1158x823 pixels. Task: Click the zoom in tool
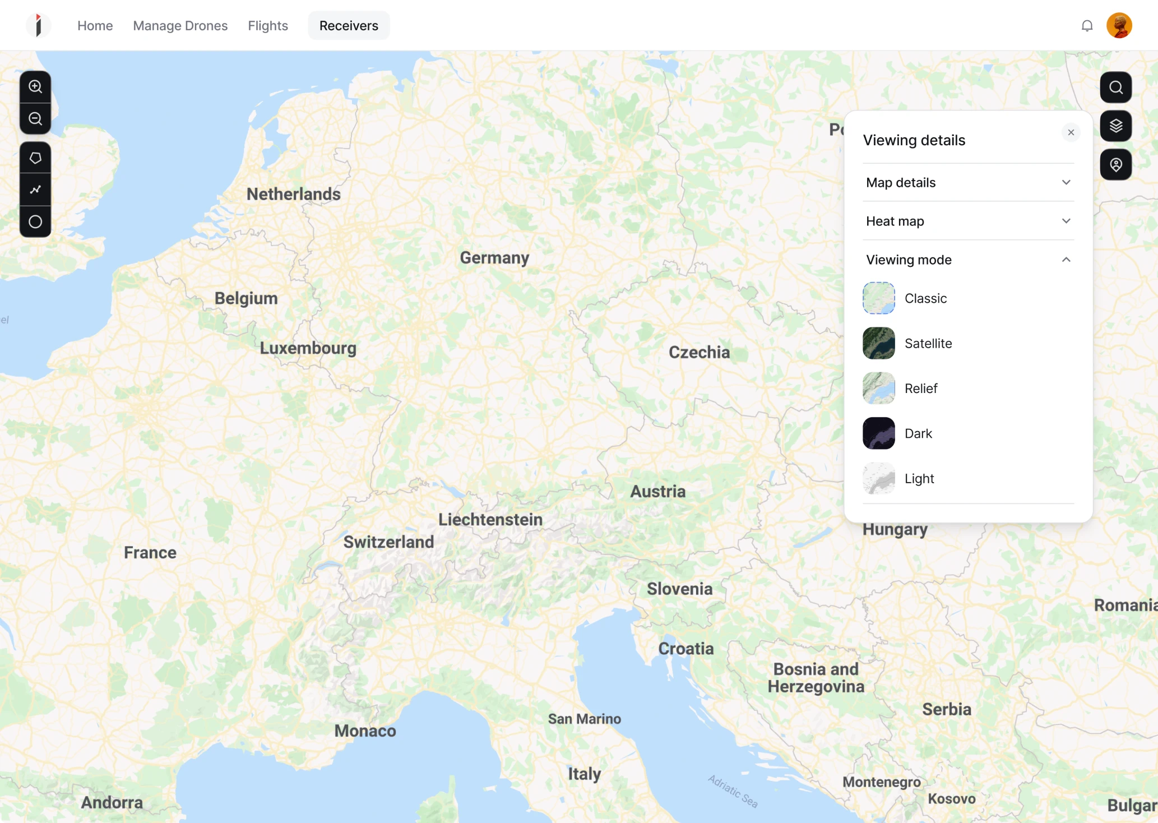point(35,86)
